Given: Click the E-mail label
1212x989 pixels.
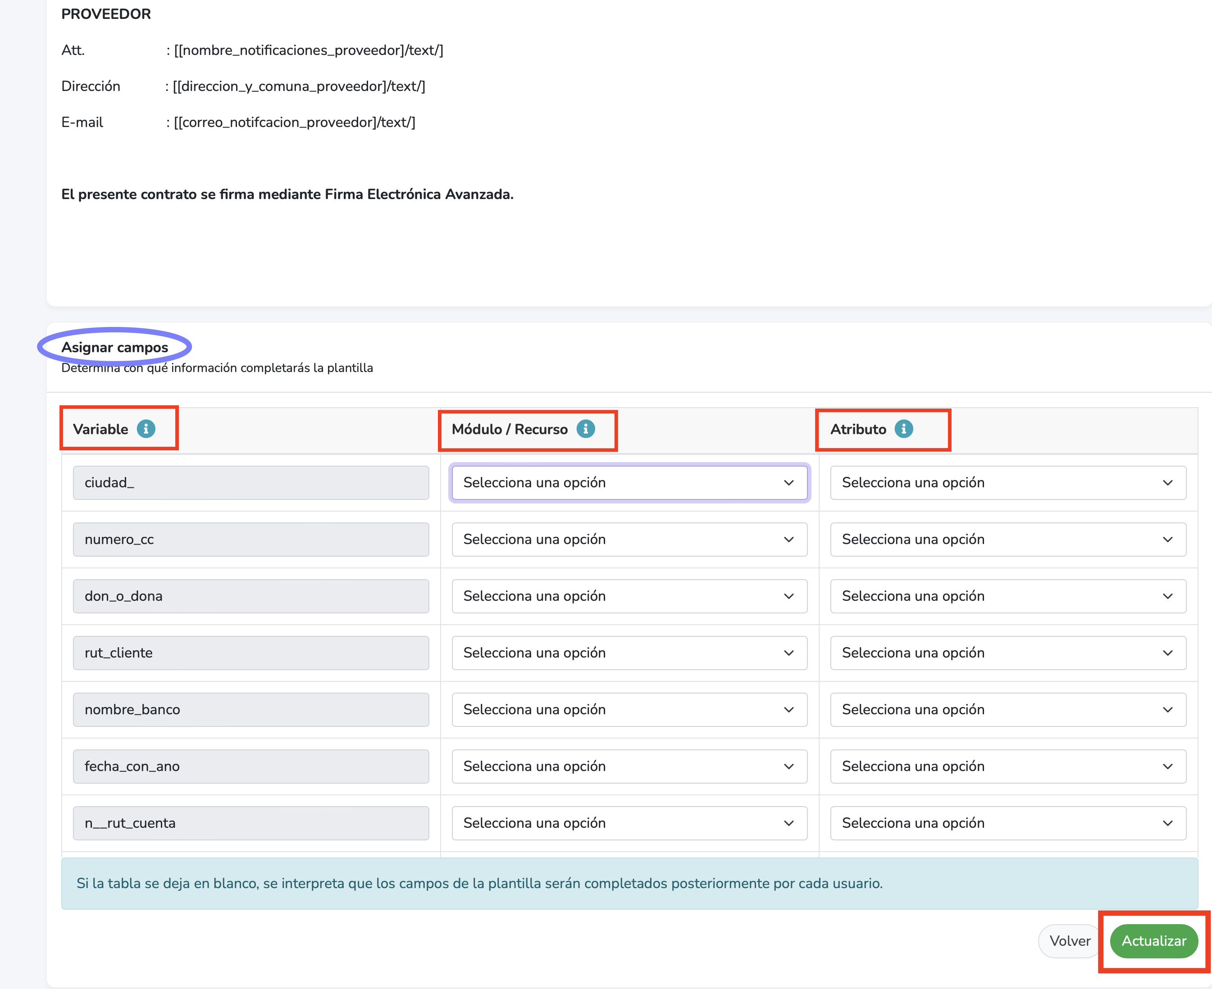Looking at the screenshot, I should [x=82, y=122].
